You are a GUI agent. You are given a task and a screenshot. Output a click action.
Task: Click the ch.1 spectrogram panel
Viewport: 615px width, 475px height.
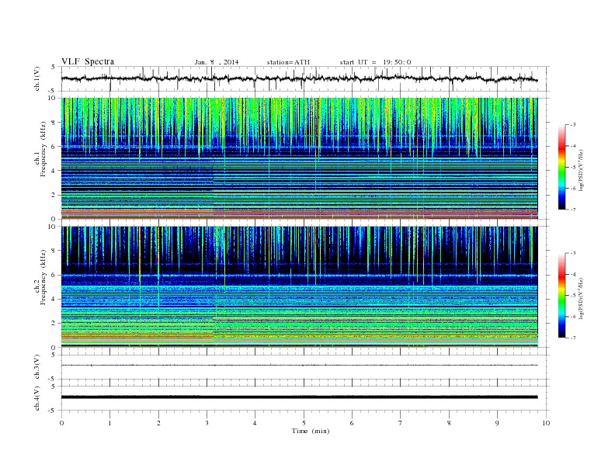pyautogui.click(x=299, y=158)
